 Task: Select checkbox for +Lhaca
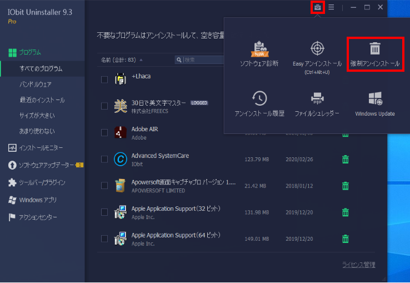pos(104,80)
